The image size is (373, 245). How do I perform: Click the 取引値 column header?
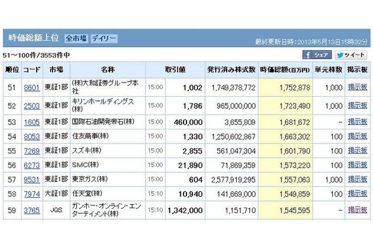(175, 70)
